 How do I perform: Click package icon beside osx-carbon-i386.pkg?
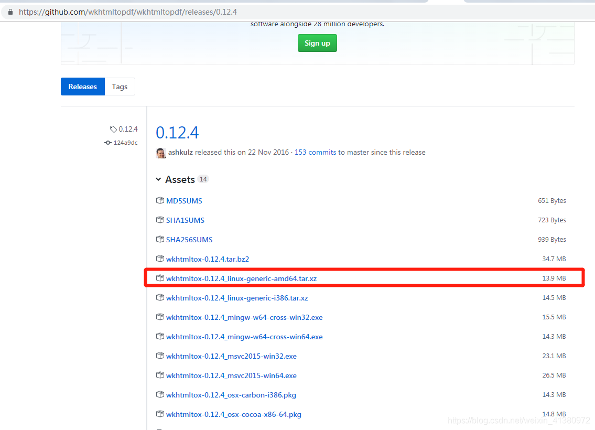160,395
